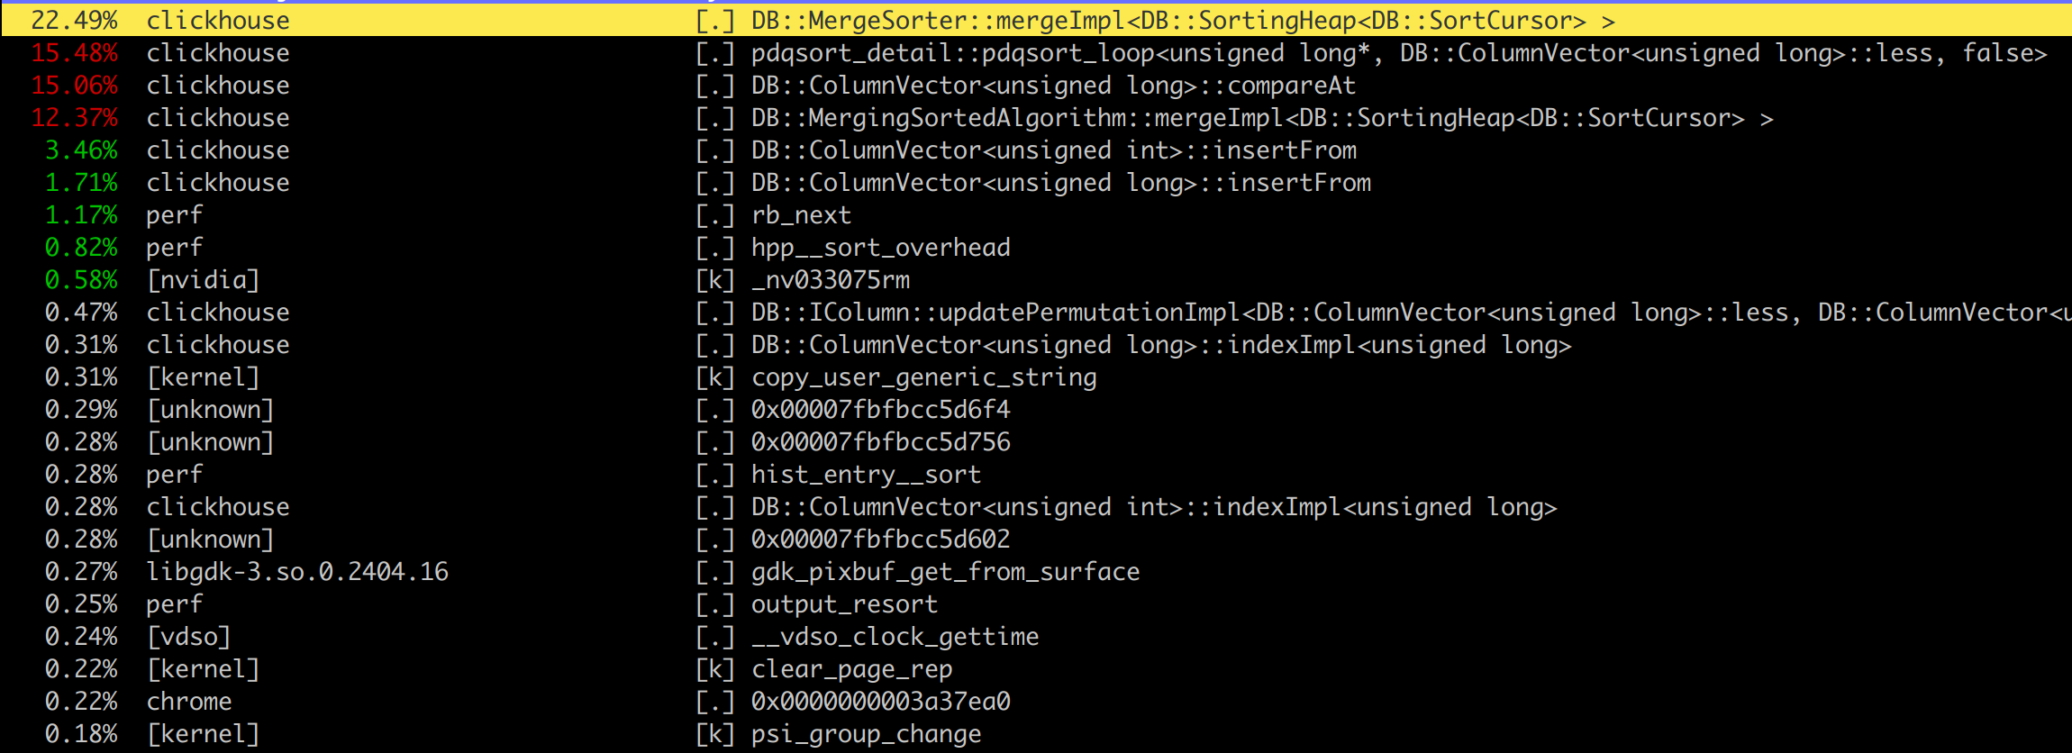Click the copy_user_generic_string symbol

[923, 377]
